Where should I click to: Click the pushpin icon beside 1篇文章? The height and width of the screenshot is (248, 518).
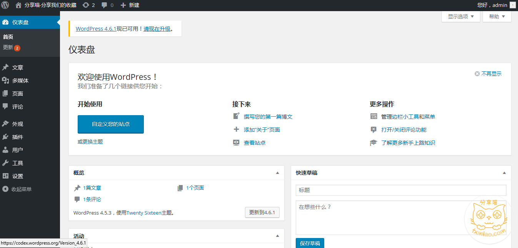click(77, 188)
